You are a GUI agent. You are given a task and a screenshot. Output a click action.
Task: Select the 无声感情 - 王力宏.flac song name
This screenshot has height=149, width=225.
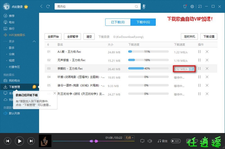[71, 60]
